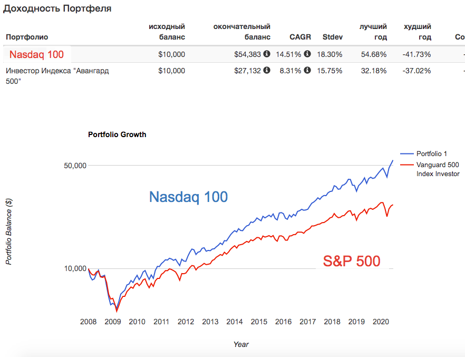Viewport: 465px width, 357px height.
Task: Click info icon beside $54,383 final balance
Action: [x=267, y=54]
